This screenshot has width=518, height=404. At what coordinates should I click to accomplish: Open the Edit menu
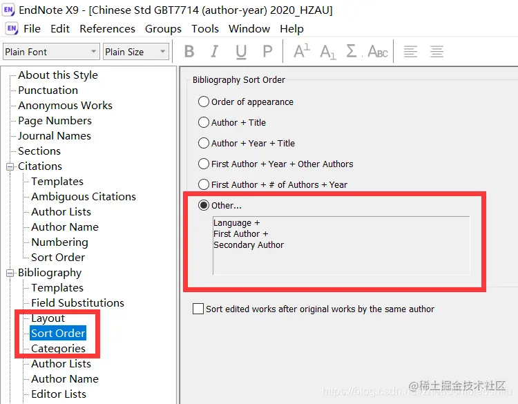pos(60,29)
